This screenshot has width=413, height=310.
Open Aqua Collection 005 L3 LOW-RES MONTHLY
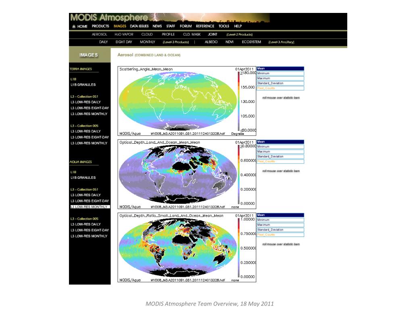click(89, 236)
